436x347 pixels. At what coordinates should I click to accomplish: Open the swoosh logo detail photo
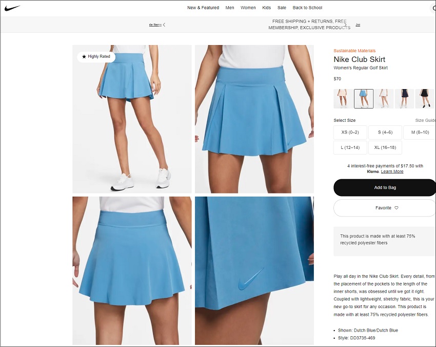click(254, 271)
